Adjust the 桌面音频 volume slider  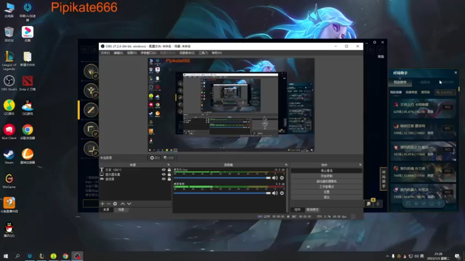coord(222,193)
